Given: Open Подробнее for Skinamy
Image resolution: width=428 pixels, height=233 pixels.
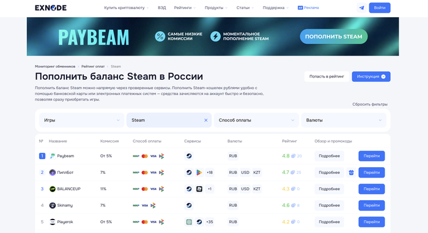Looking at the screenshot, I should [x=329, y=205].
